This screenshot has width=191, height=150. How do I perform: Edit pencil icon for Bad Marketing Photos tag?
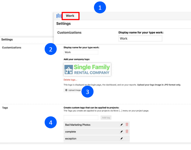pos(122,125)
